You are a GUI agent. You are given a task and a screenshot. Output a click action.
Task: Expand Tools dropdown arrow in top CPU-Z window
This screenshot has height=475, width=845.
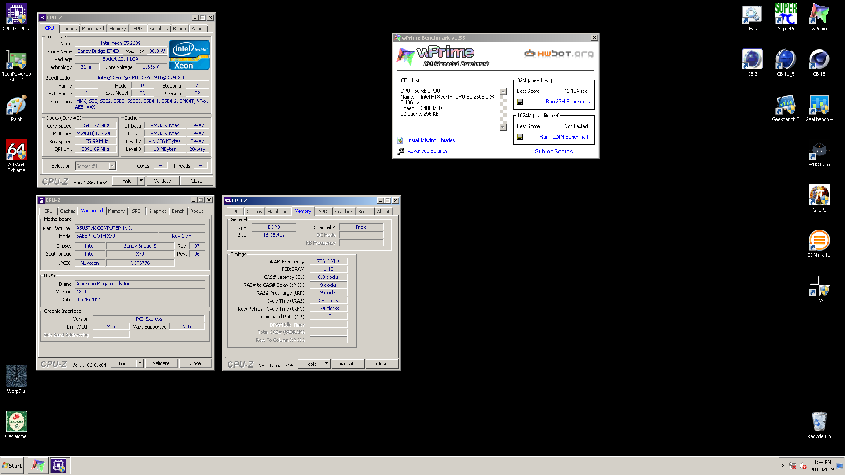pos(141,181)
